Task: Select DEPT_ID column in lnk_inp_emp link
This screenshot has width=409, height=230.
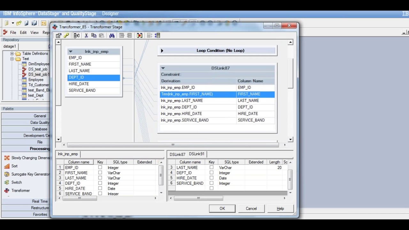Action: point(94,77)
